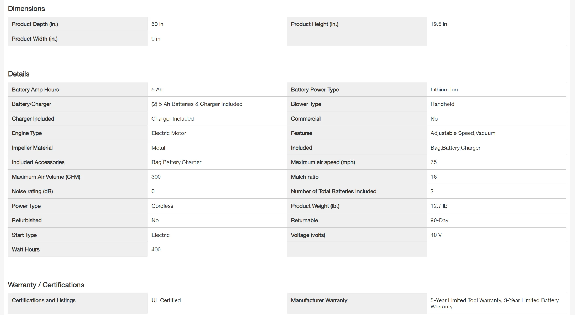575x315 pixels.
Task: Click the Maximum Air Volume (CFM) label
Action: click(46, 177)
